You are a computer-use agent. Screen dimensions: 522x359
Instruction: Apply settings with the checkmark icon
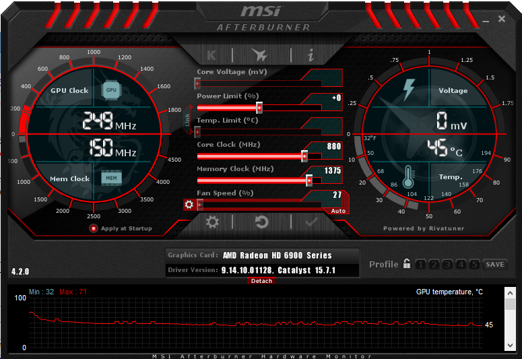[311, 222]
